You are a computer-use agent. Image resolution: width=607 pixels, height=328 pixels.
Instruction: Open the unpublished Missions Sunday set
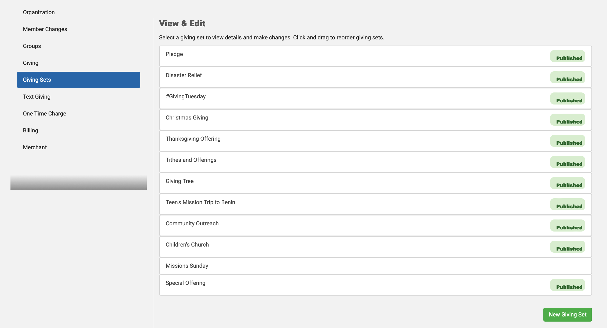pos(187,266)
